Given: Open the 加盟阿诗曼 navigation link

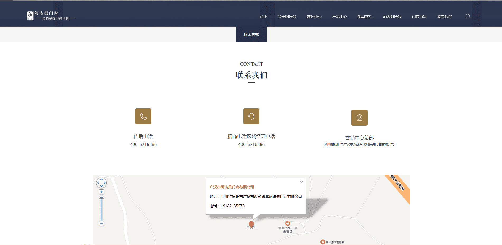Looking at the screenshot, I should click(x=392, y=17).
